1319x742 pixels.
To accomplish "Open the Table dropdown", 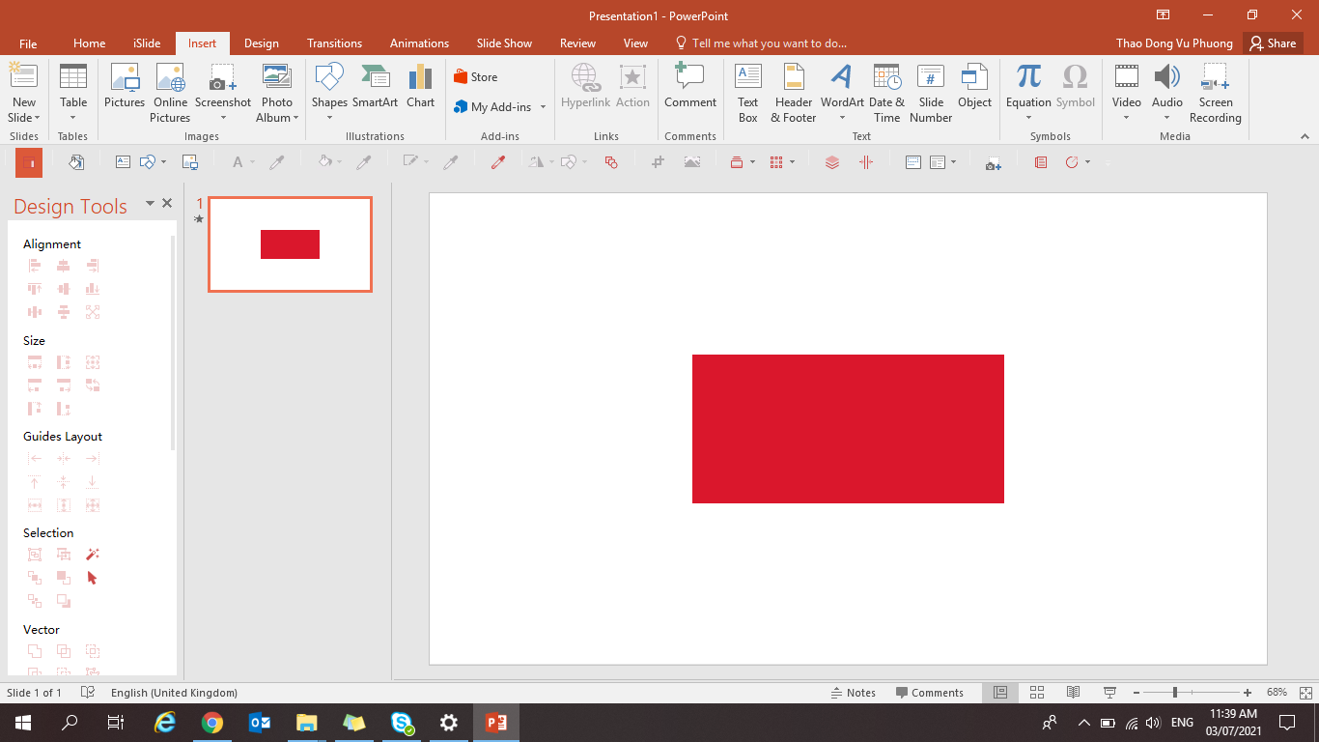I will point(73,117).
